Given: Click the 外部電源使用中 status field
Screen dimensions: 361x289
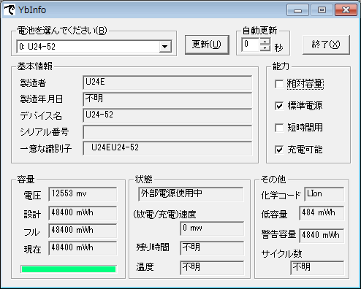Looking at the screenshot, I should [x=191, y=194].
